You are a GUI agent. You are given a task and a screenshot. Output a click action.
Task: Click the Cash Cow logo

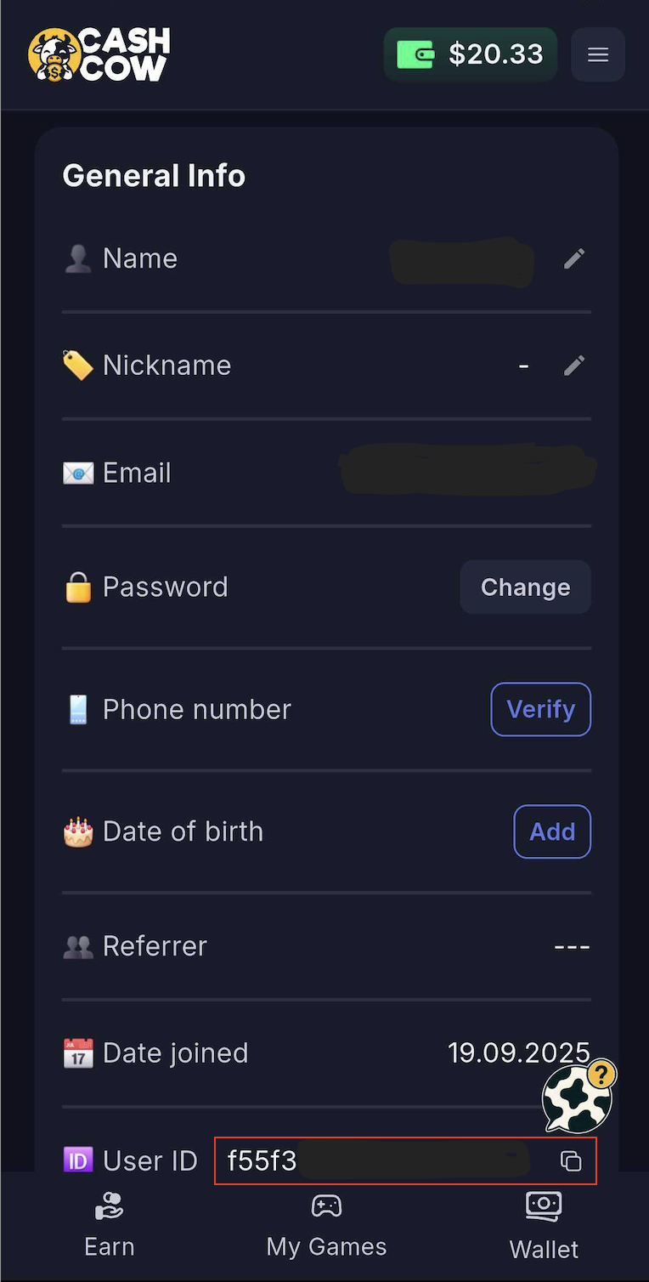99,54
